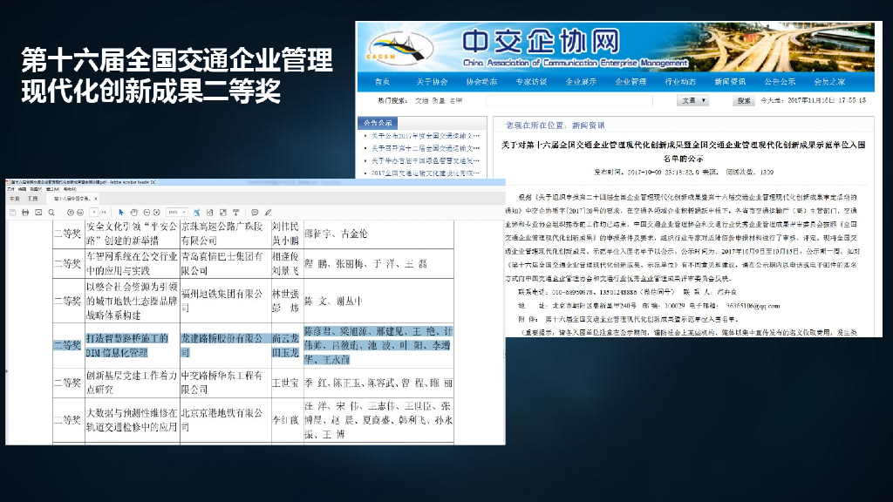Click the read mode/download icon in Acrobat
This screenshot has width=893, height=502.
(235, 213)
